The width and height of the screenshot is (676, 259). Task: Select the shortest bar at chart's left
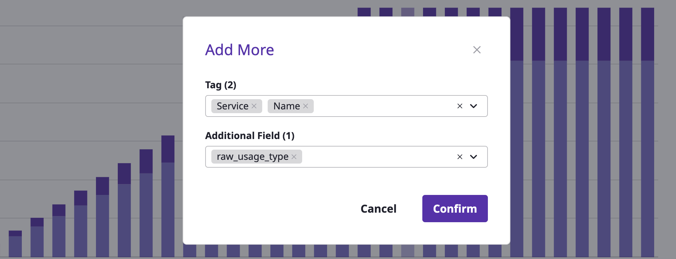pyautogui.click(x=15, y=244)
